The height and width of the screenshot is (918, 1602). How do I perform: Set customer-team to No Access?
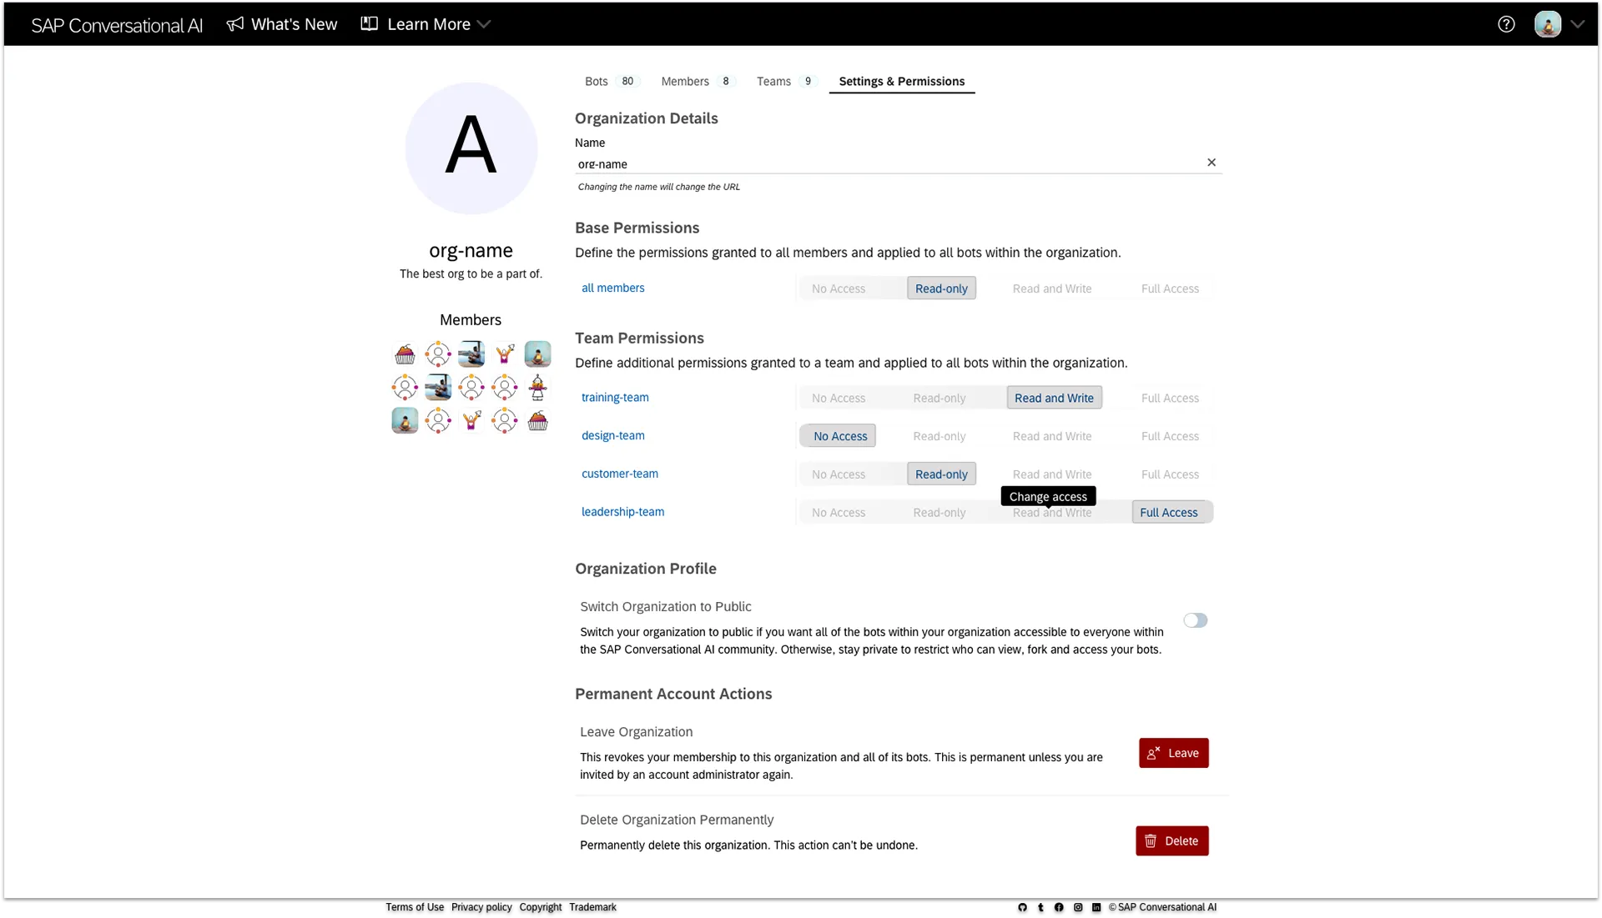839,474
